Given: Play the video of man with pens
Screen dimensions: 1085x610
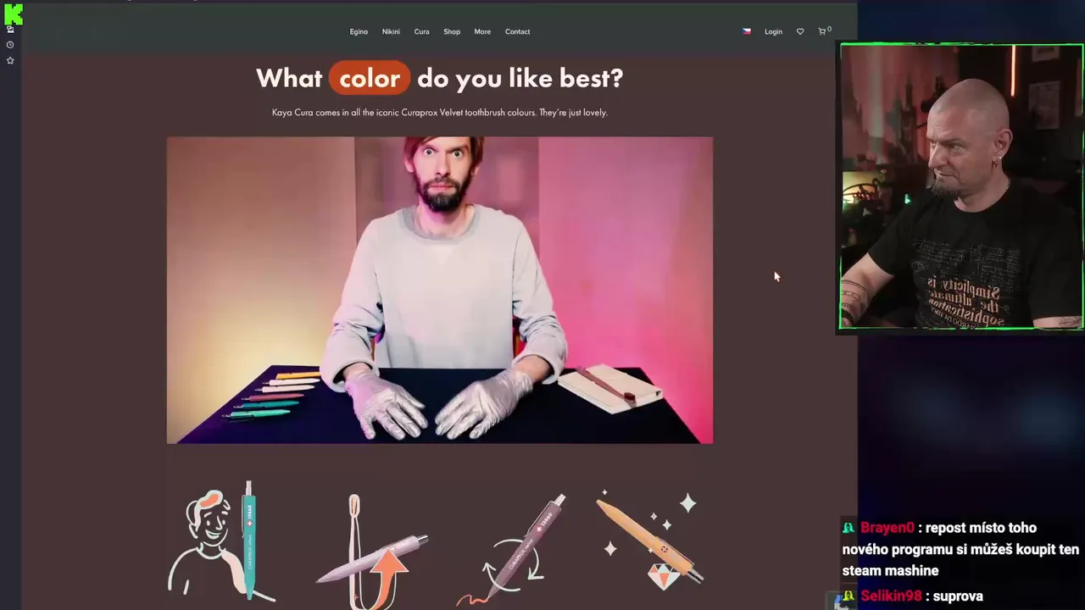Looking at the screenshot, I should tap(440, 290).
